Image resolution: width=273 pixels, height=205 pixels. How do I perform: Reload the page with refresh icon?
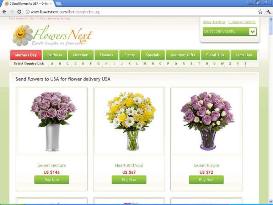coord(20,12)
